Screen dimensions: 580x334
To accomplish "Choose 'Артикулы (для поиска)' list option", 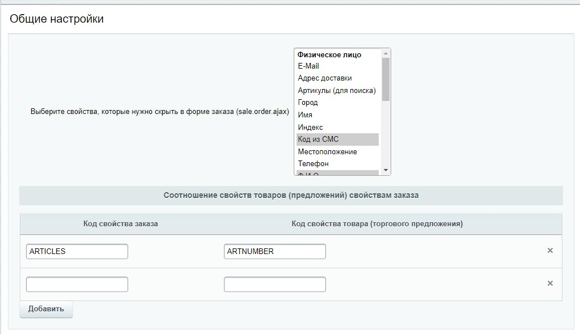I will [x=337, y=91].
